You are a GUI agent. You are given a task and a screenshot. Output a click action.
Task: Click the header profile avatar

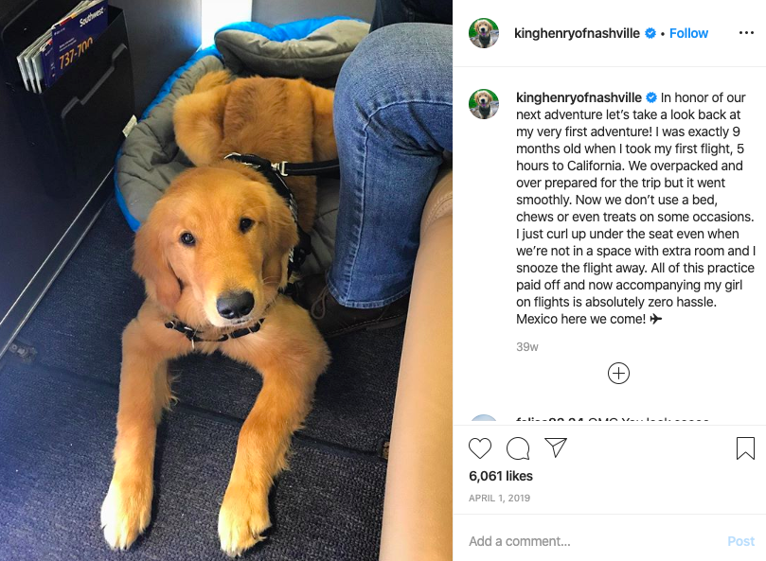pyautogui.click(x=484, y=33)
